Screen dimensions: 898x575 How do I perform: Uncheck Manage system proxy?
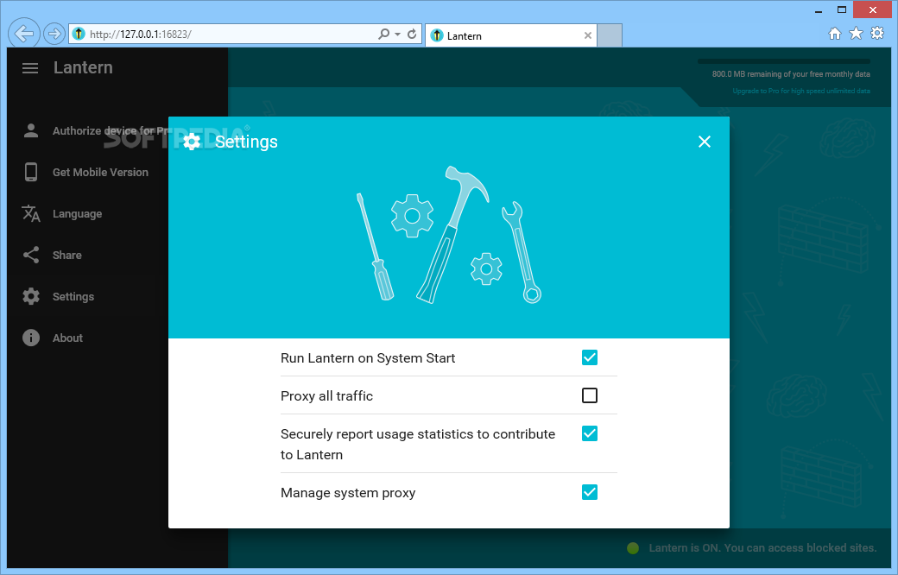589,492
